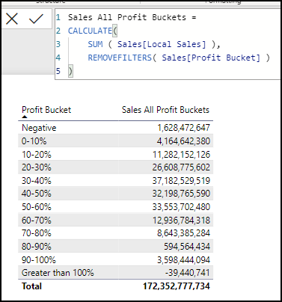Select the 80-90% row label

coord(37,247)
